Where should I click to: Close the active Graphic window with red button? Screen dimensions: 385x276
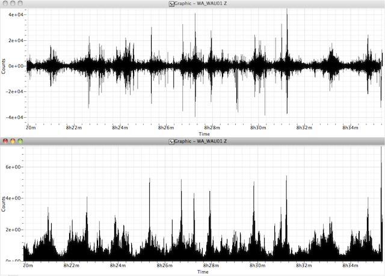(6, 141)
